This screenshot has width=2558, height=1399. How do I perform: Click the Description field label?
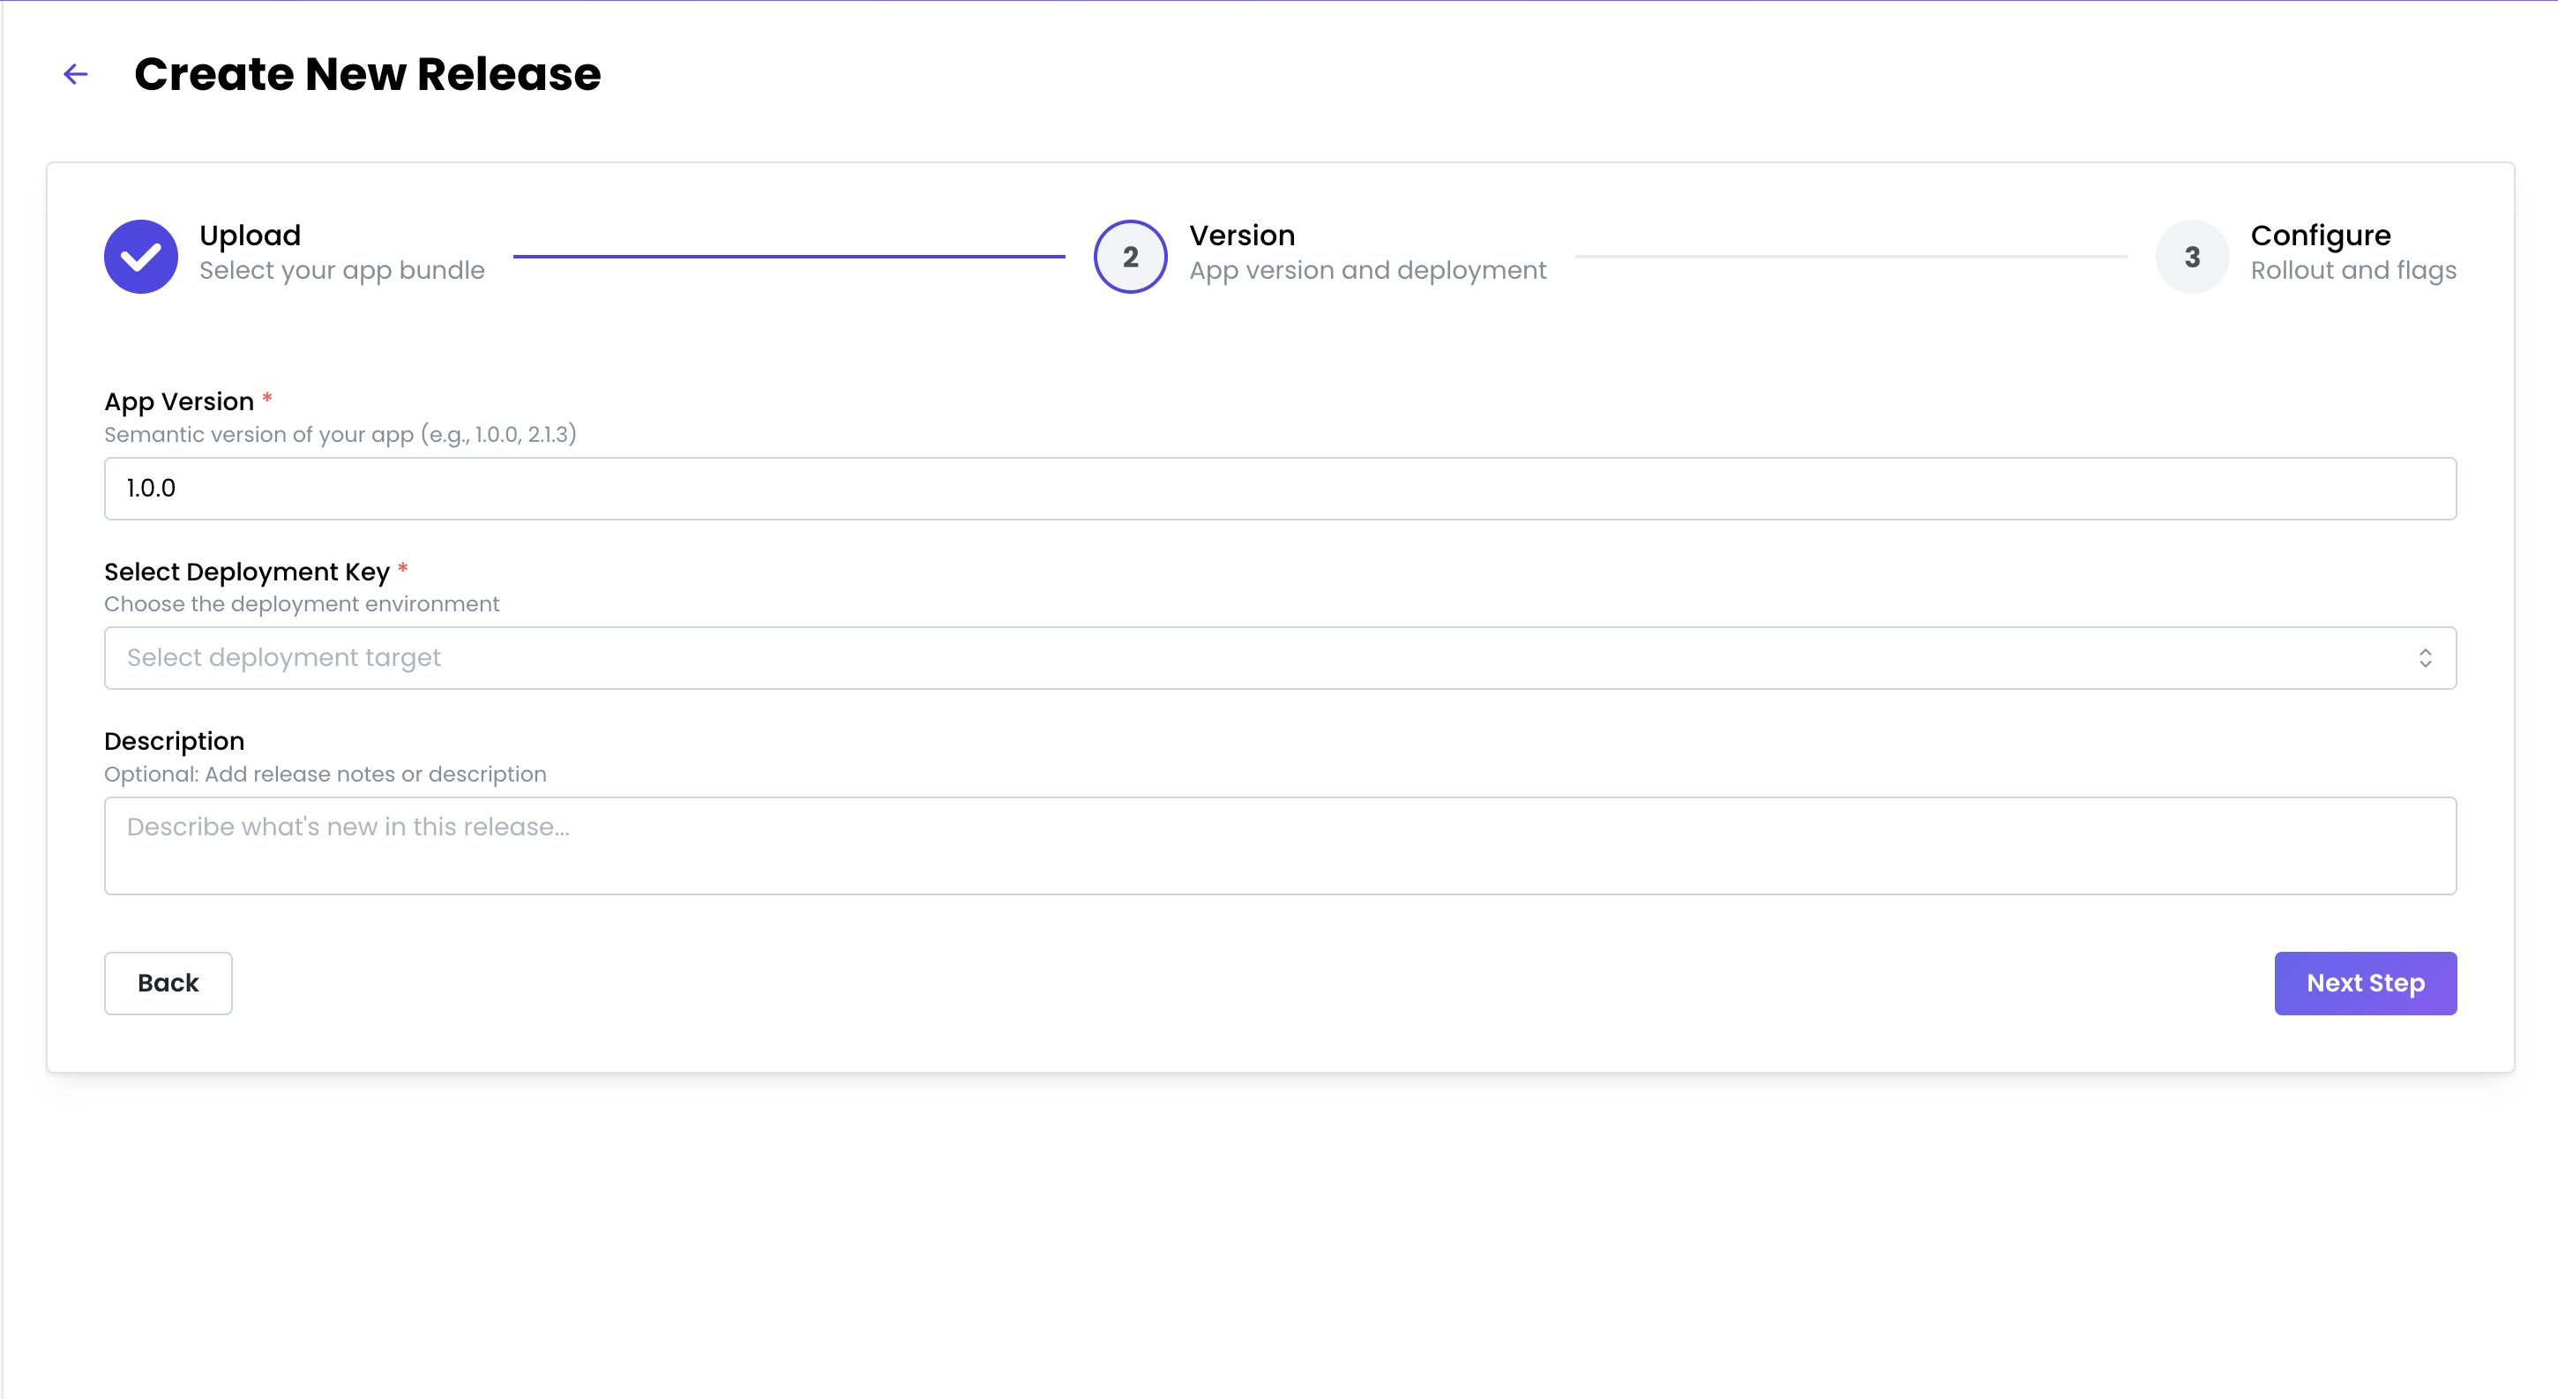pyautogui.click(x=174, y=742)
